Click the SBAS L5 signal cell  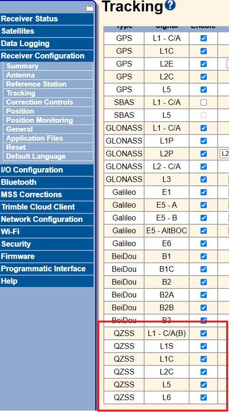coord(166,115)
